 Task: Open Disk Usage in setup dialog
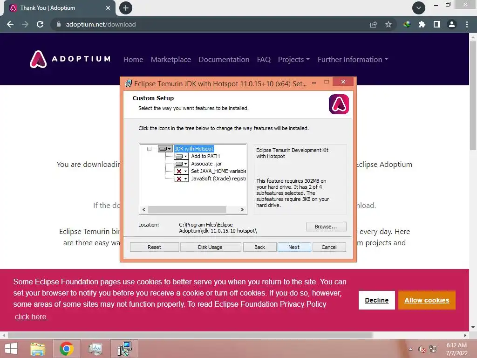click(x=210, y=247)
